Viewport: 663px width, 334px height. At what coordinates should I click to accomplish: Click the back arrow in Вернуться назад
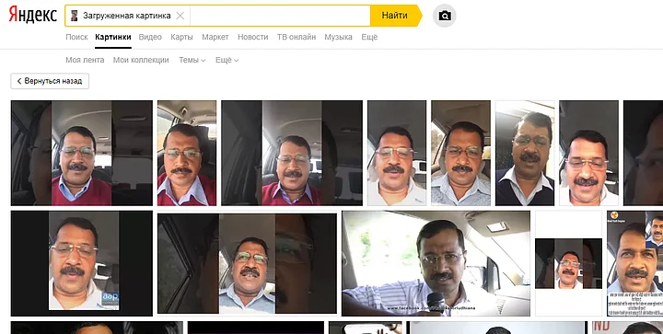(x=19, y=81)
